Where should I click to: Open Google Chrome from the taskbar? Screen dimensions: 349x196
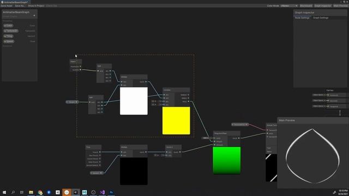tap(40, 192)
